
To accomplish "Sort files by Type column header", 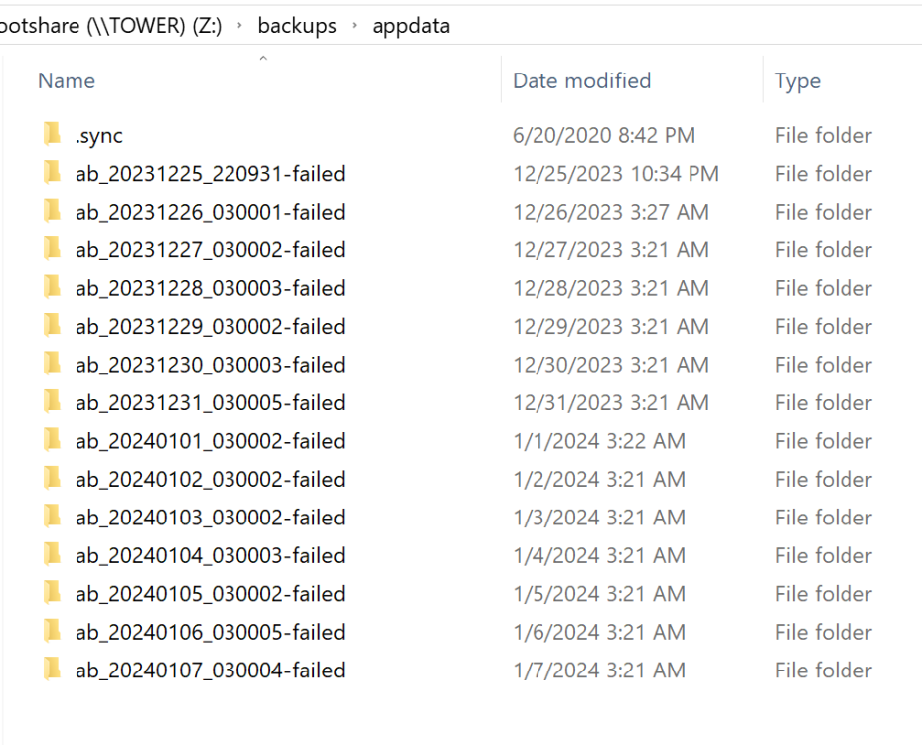I will coord(798,81).
